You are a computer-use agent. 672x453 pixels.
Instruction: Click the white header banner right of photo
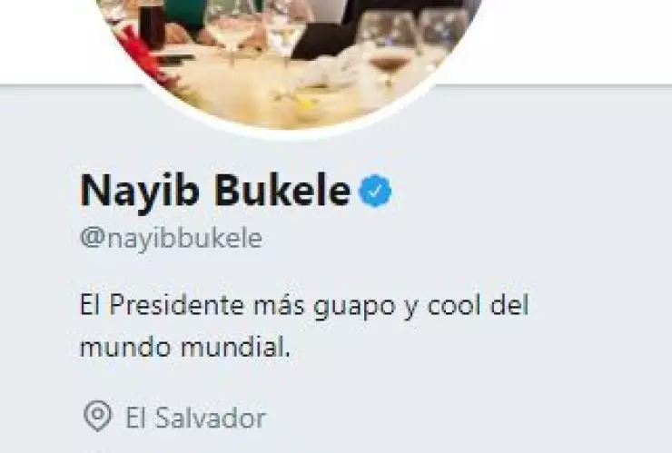click(578, 42)
